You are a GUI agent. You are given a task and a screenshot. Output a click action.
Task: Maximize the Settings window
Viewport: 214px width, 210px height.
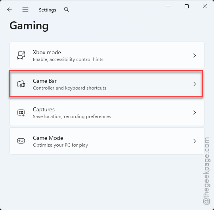pos(187,6)
